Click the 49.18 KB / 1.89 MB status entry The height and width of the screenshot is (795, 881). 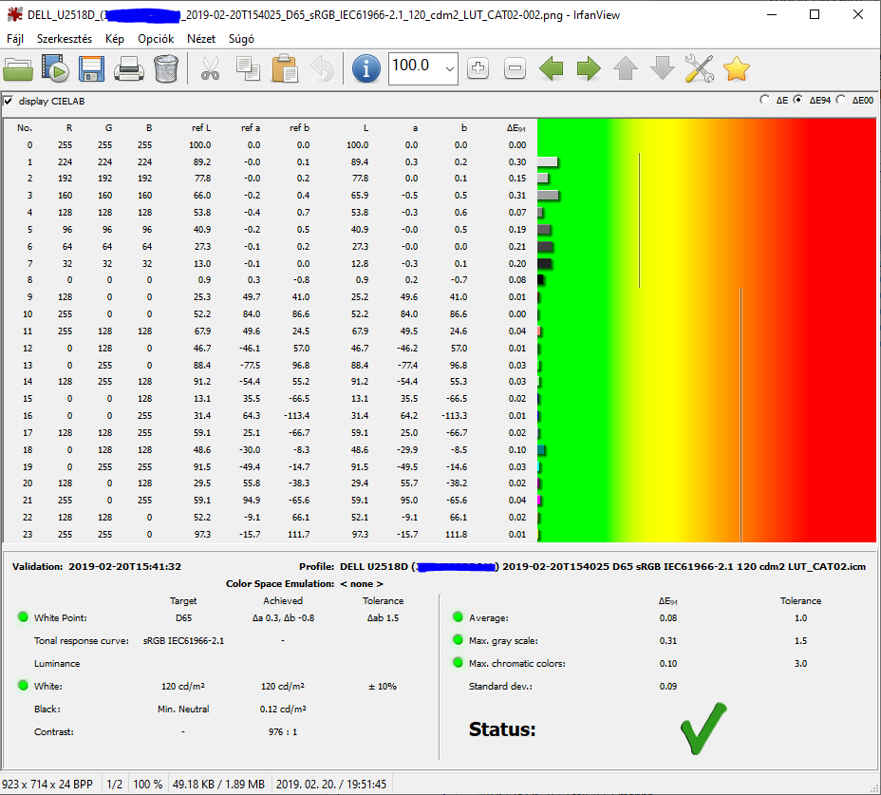pyautogui.click(x=218, y=785)
